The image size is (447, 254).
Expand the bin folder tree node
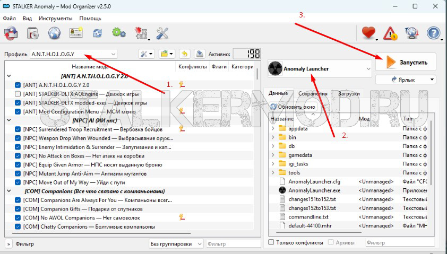[273, 137]
